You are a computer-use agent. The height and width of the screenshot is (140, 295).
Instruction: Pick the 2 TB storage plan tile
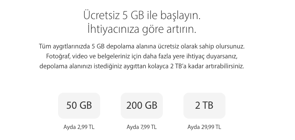tap(204, 105)
